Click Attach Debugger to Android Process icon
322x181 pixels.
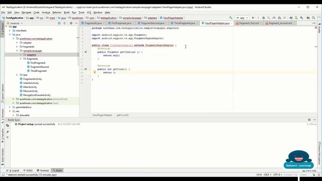tap(279, 18)
